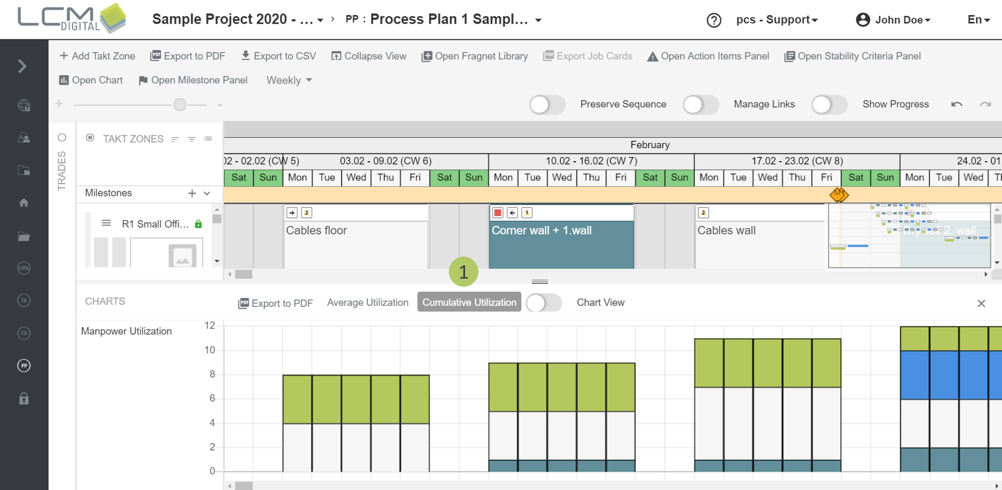The height and width of the screenshot is (490, 1002).
Task: Expand the left sidebar with chevron
Action: click(23, 66)
